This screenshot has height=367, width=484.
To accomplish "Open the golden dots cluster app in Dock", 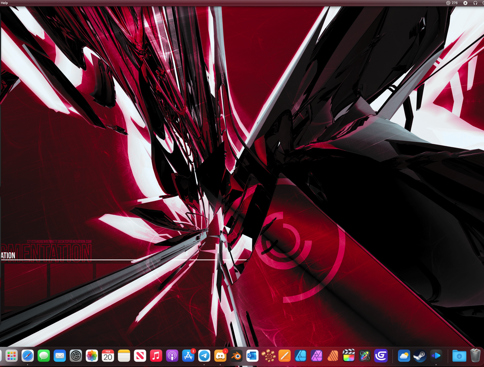I will click(x=268, y=356).
